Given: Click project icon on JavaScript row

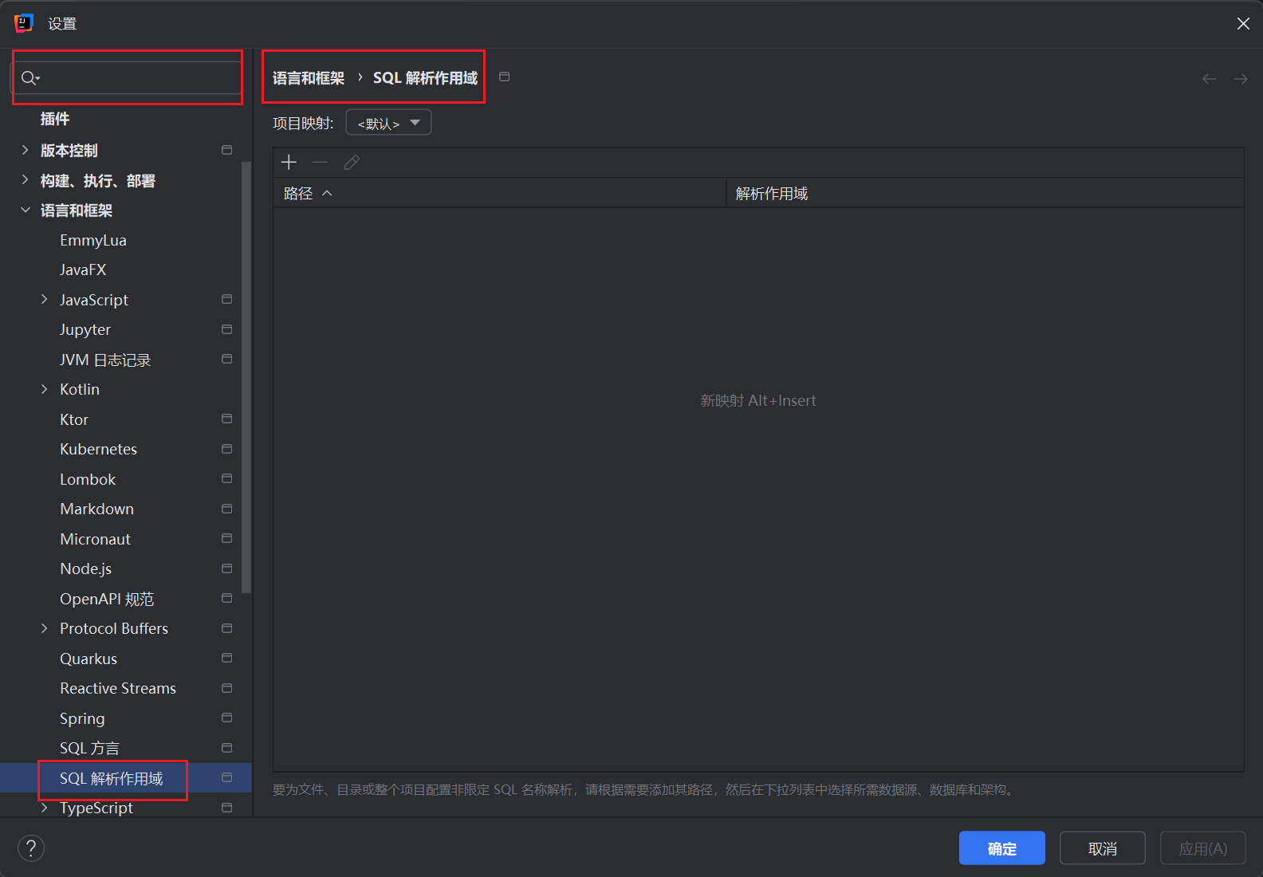Looking at the screenshot, I should pyautogui.click(x=227, y=299).
